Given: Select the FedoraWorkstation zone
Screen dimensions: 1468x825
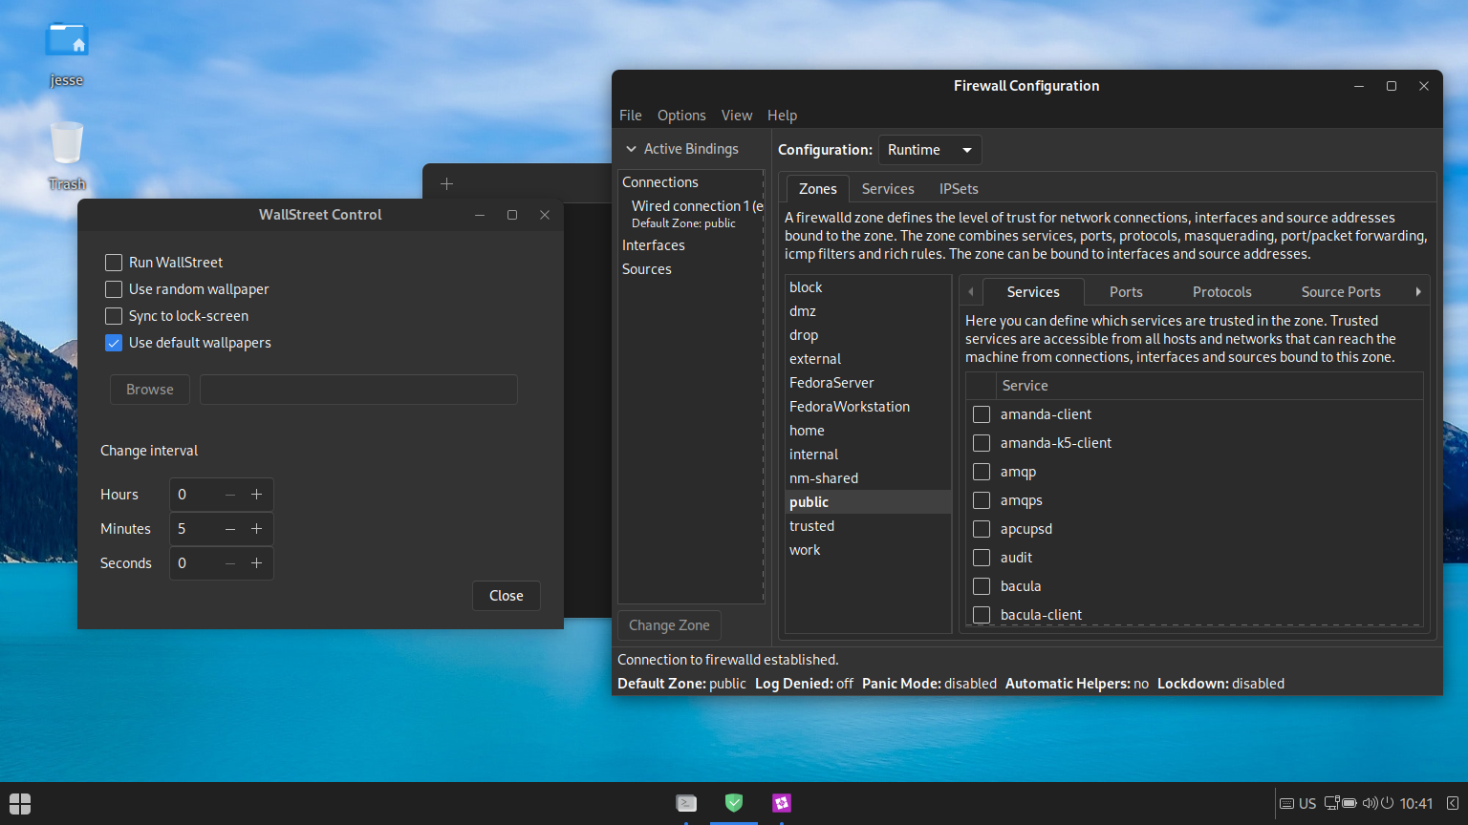Looking at the screenshot, I should 868,407.
